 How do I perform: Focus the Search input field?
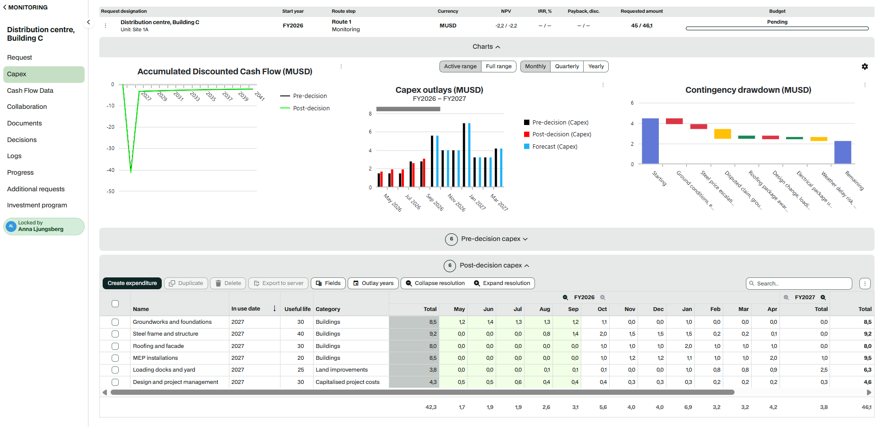(x=799, y=284)
